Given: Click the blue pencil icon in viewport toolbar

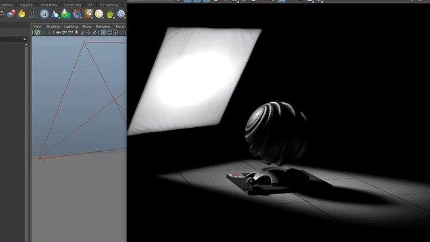Looking at the screenshot, I should [x=82, y=33].
